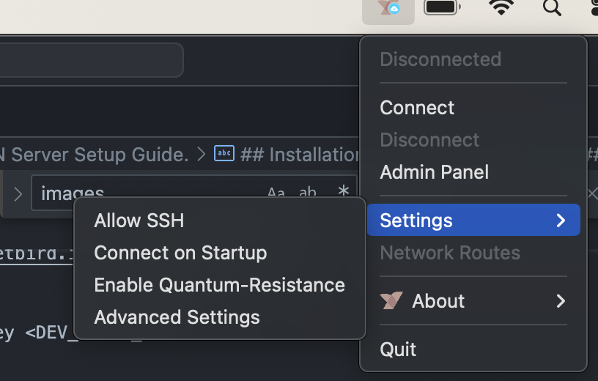Image resolution: width=598 pixels, height=381 pixels.
Task: Open the Wi-Fi menu bar icon
Action: [x=501, y=8]
